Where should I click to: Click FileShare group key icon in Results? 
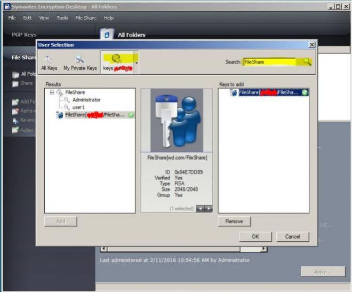coord(60,115)
